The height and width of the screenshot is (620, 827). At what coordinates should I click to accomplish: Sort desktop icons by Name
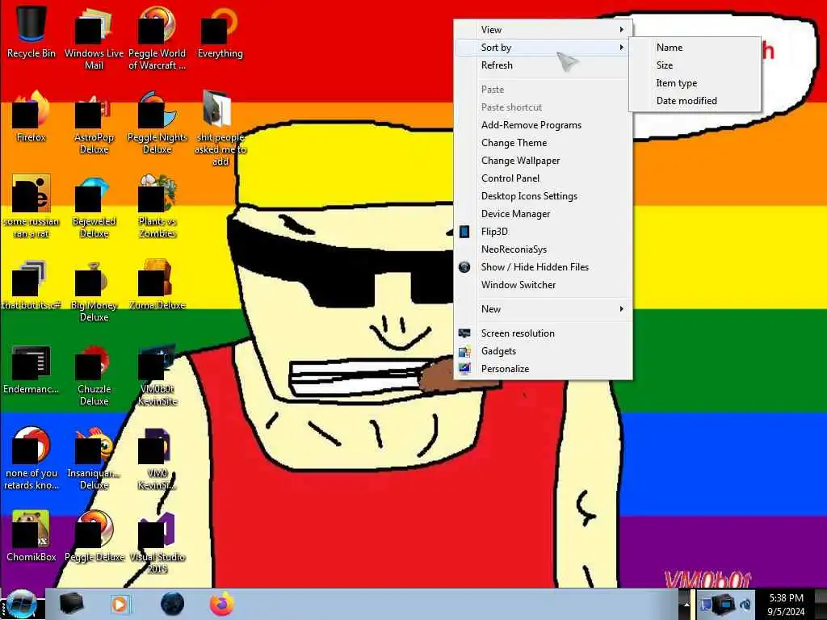pyautogui.click(x=695, y=48)
